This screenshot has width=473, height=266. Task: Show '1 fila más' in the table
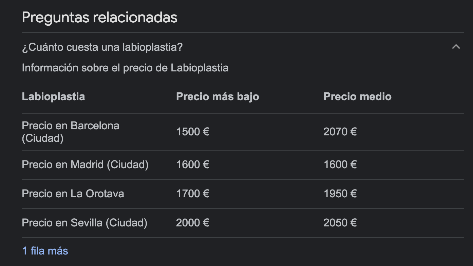pos(45,251)
